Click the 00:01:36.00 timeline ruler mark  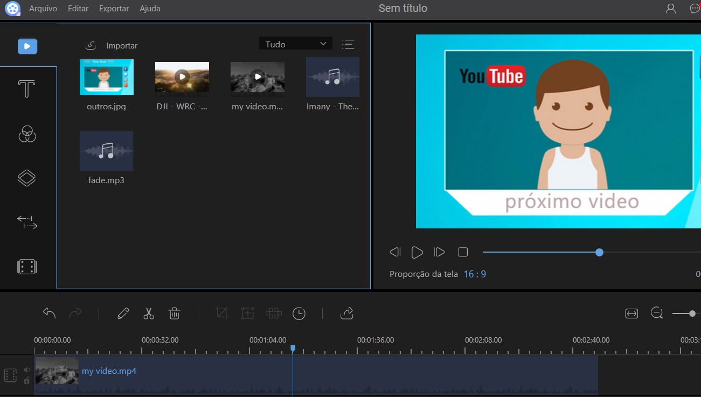pos(376,340)
